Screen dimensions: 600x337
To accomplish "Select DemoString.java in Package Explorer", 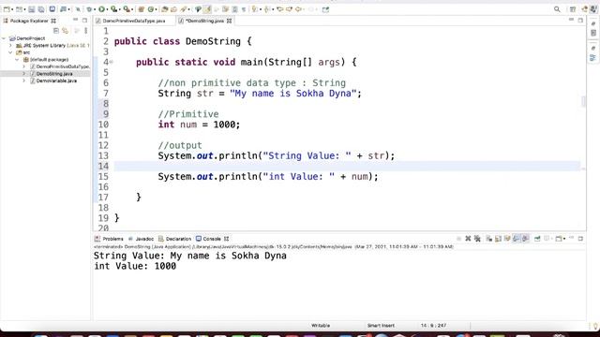I will pyautogui.click(x=54, y=73).
